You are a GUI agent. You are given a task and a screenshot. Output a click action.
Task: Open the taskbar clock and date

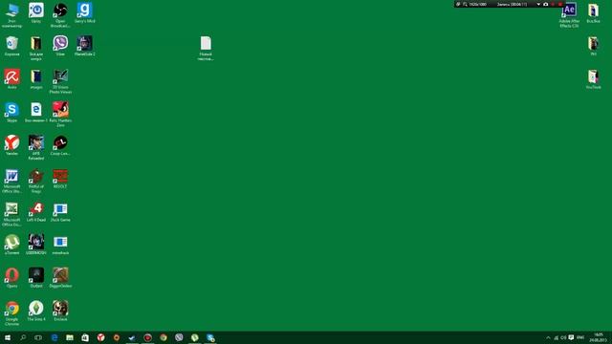(x=598, y=337)
